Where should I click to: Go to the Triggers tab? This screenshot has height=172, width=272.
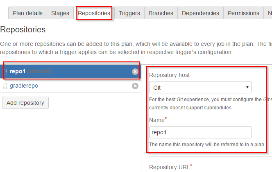129,13
